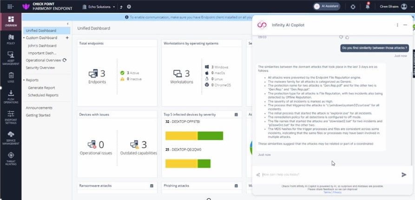Open John's Dashboard
Viewport: 415px width, 200px height.
click(42, 45)
